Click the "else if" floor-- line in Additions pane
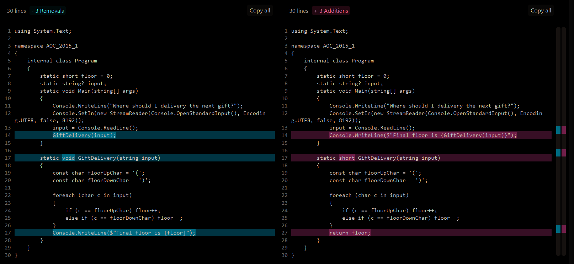The height and width of the screenshot is (264, 574). (400, 218)
